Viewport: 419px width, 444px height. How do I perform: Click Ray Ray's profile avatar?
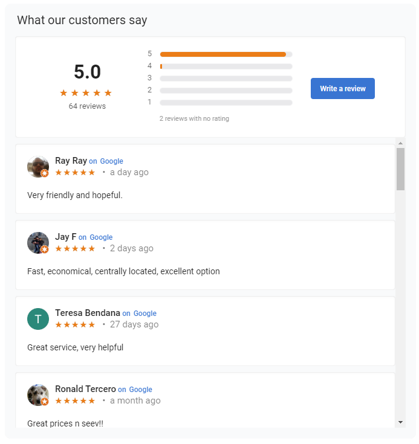coord(38,166)
